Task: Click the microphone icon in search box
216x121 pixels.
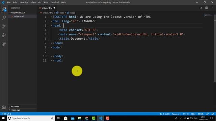Action: (x=52, y=118)
